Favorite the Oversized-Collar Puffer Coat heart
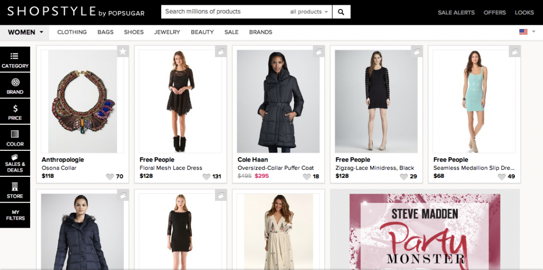543x270 pixels. click(x=307, y=177)
